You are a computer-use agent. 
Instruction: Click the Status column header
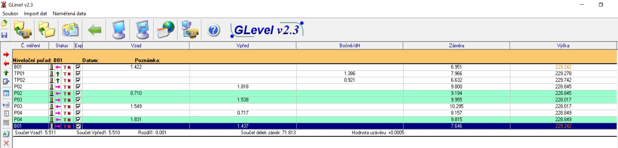click(x=61, y=46)
